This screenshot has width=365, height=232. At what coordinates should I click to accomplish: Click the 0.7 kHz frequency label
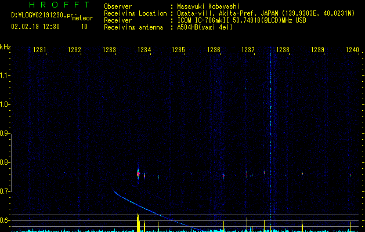coord(5,191)
